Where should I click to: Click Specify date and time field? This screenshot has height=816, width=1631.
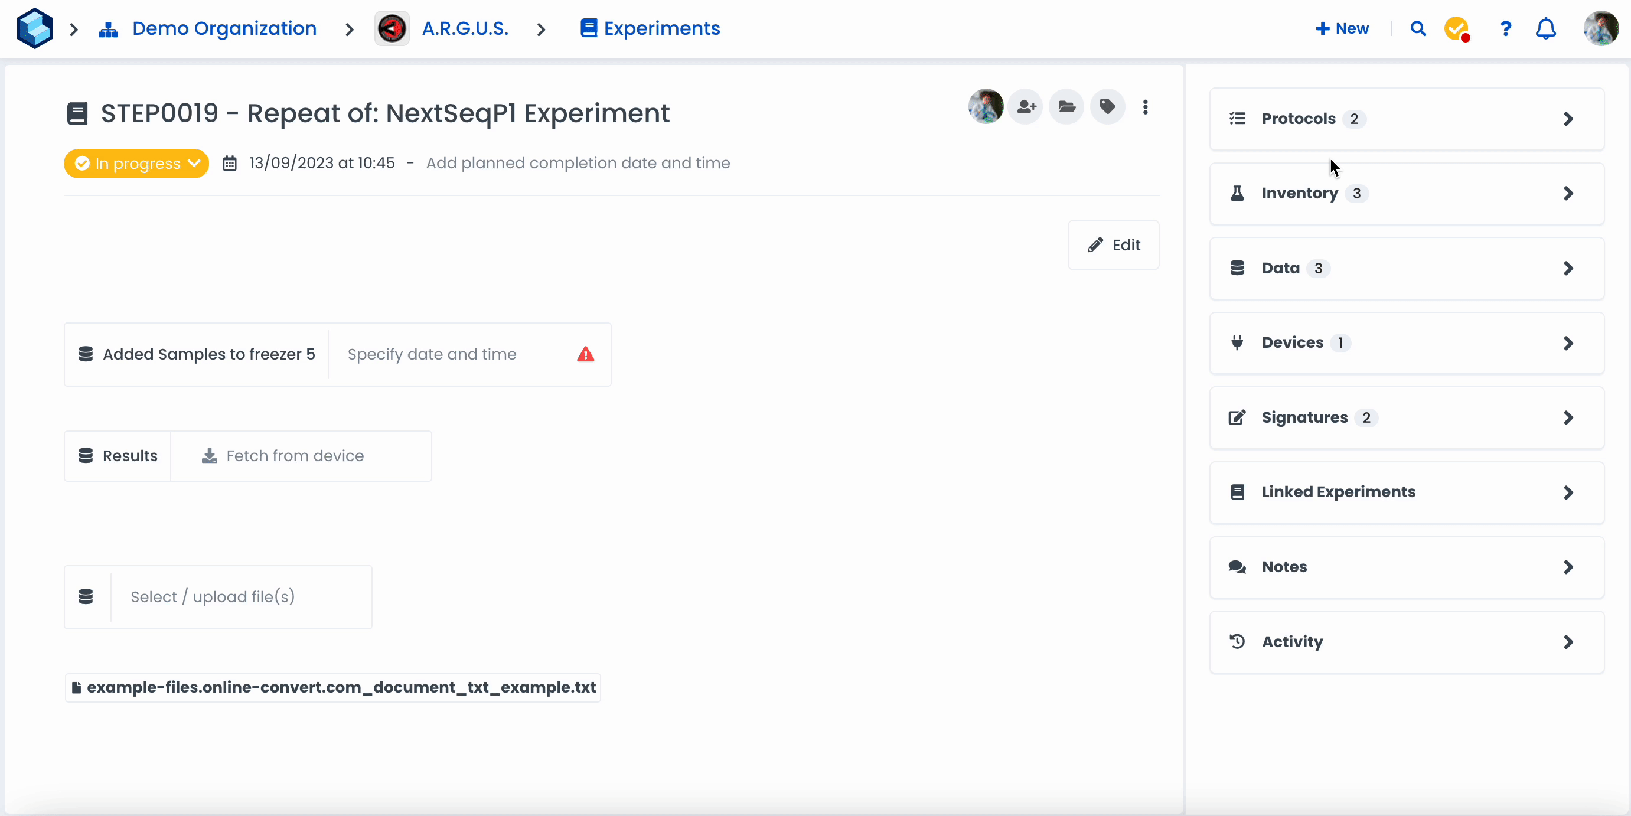(432, 354)
